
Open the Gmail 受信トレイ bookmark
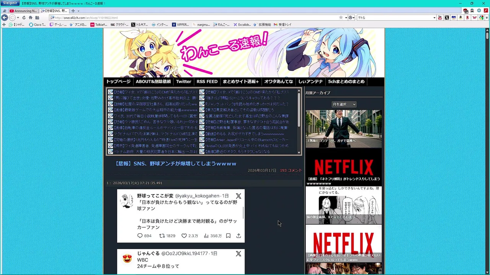(x=283, y=24)
